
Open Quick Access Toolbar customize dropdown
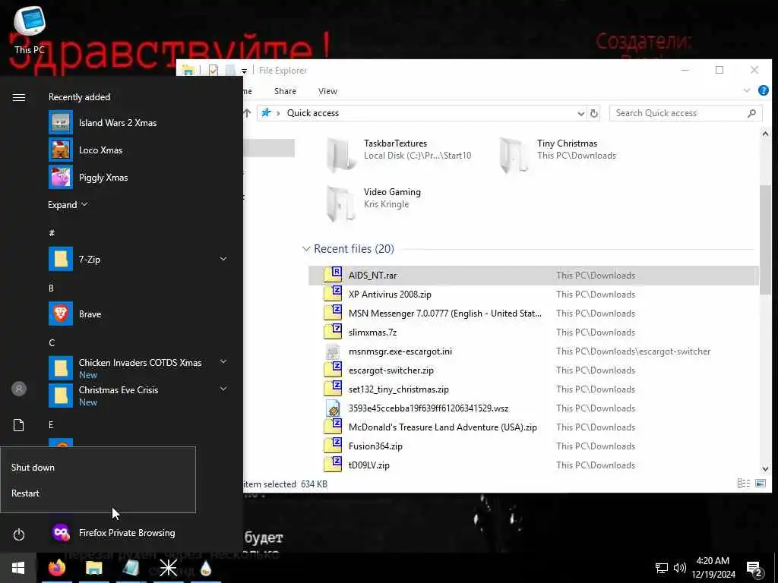244,71
